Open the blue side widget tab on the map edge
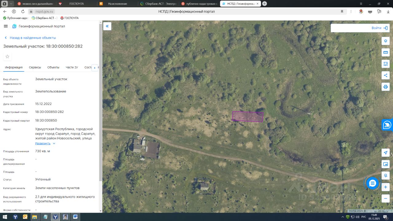The height and width of the screenshot is (221, 393). [387, 125]
